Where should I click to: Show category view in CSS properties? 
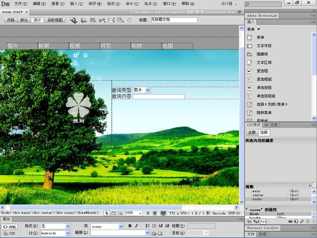pyautogui.click(x=249, y=221)
